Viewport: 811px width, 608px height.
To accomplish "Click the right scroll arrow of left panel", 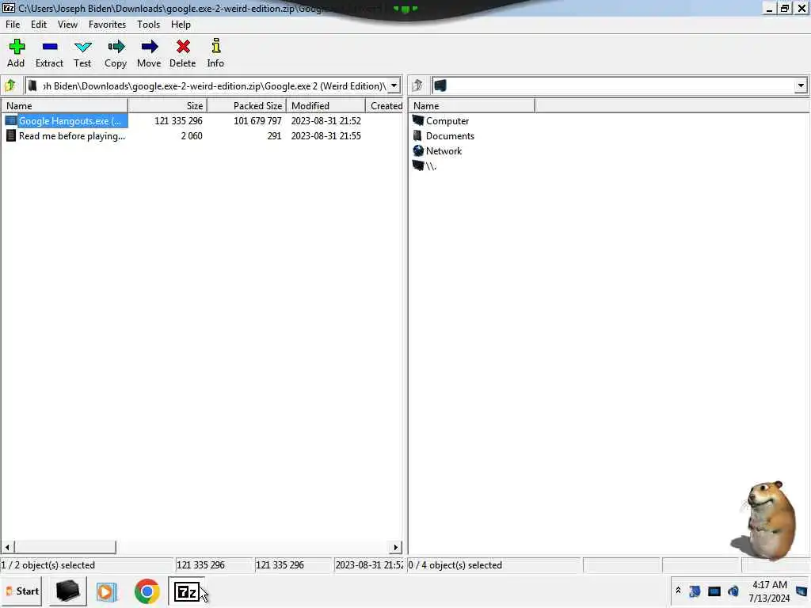I will click(396, 547).
